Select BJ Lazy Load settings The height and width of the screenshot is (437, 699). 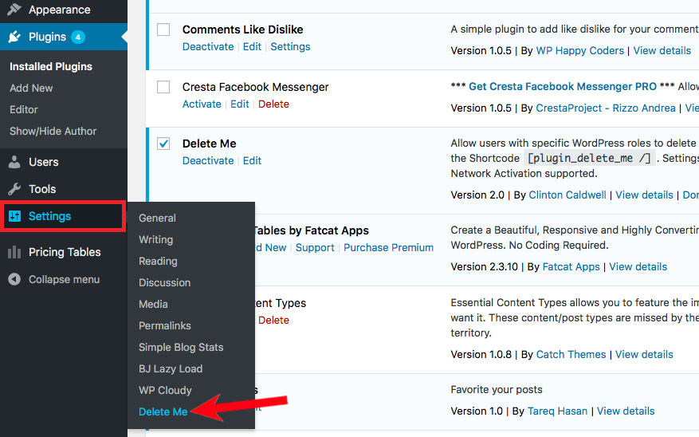click(x=171, y=368)
